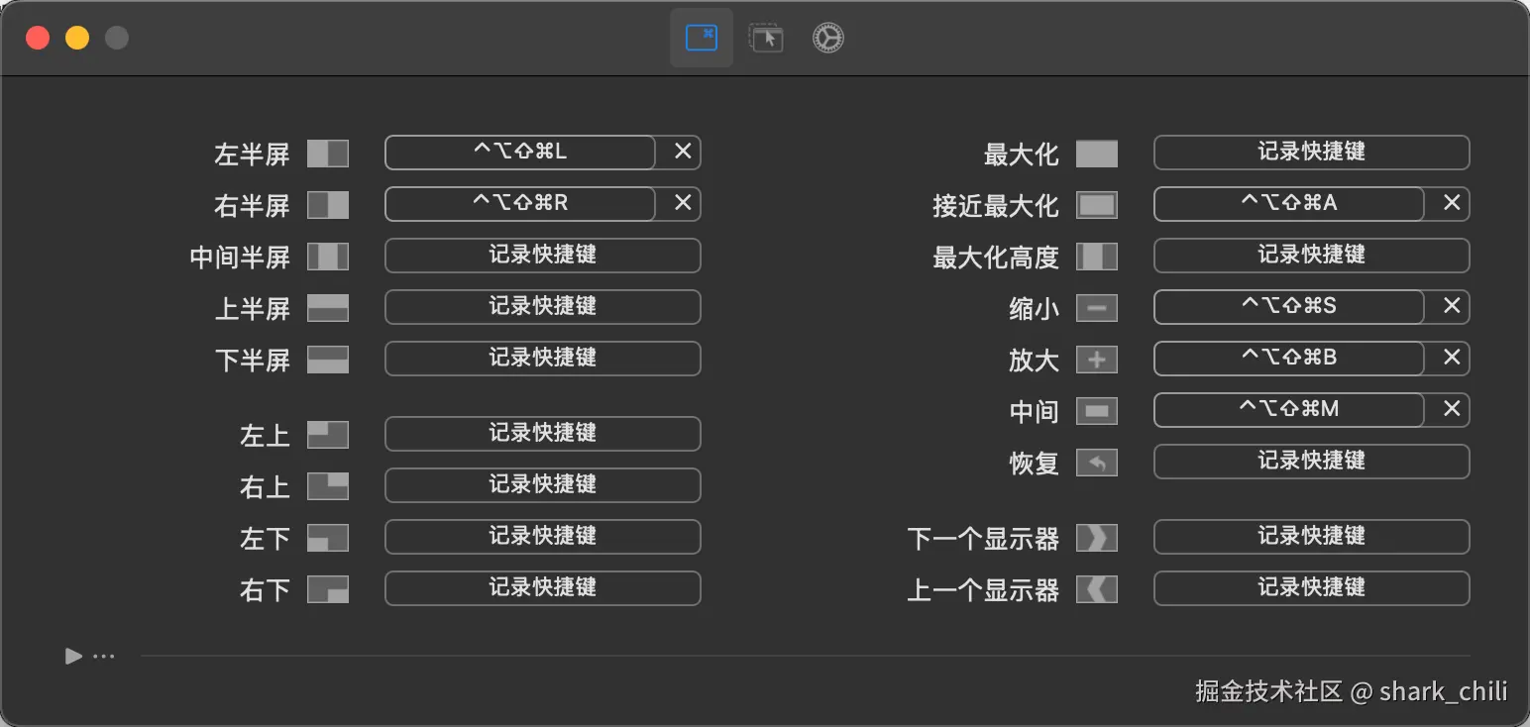The height and width of the screenshot is (727, 1530).
Task: Click the 右半屏 shortcut field
Action: pos(520,203)
